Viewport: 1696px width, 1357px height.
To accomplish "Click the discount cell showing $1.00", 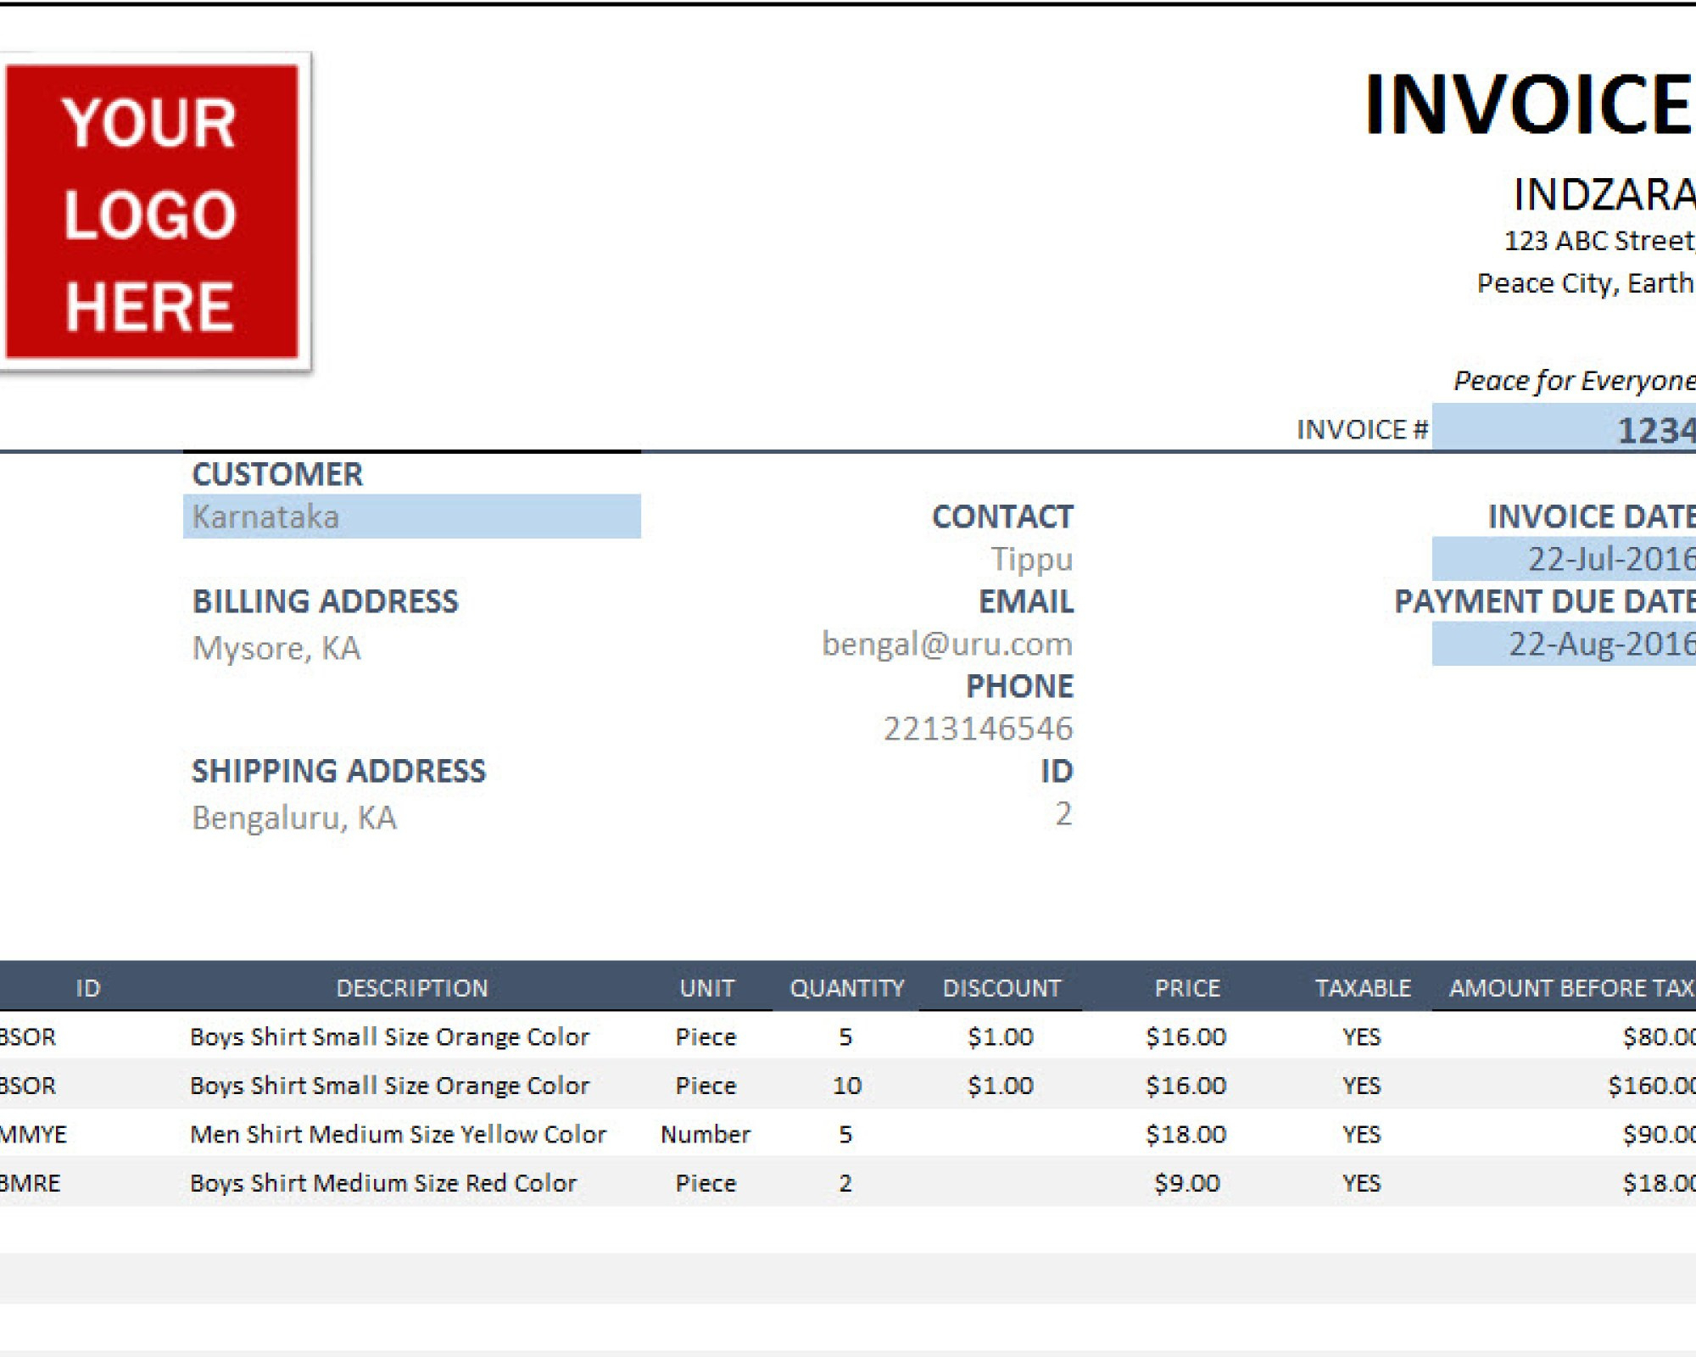I will (1003, 1036).
